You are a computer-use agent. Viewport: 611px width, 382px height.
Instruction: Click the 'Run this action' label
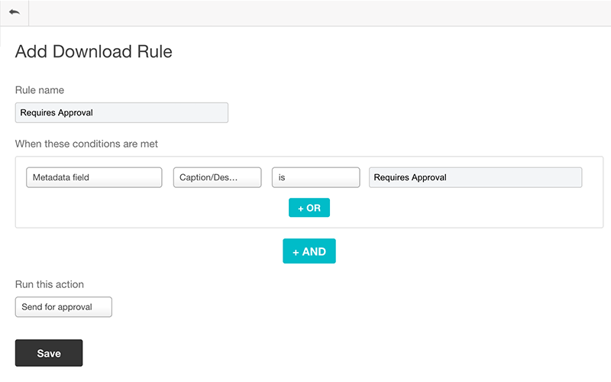pyautogui.click(x=50, y=284)
